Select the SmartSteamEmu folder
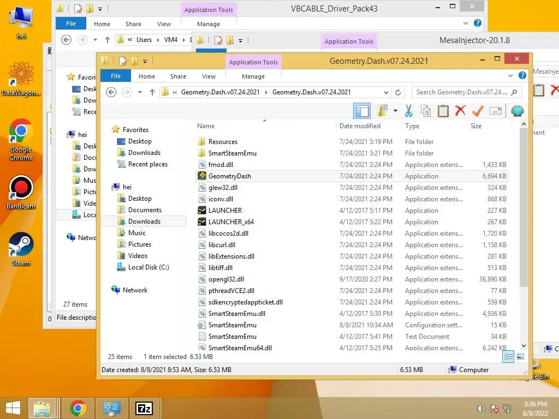This screenshot has width=559, height=419. pos(352,153)
